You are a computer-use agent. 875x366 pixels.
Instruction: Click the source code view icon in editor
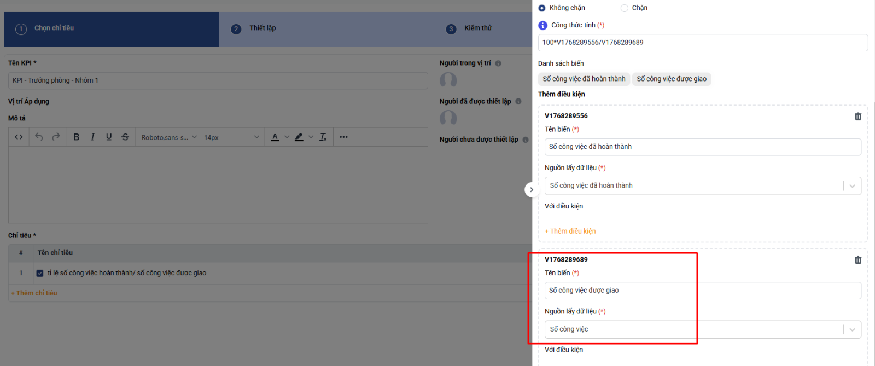click(19, 137)
